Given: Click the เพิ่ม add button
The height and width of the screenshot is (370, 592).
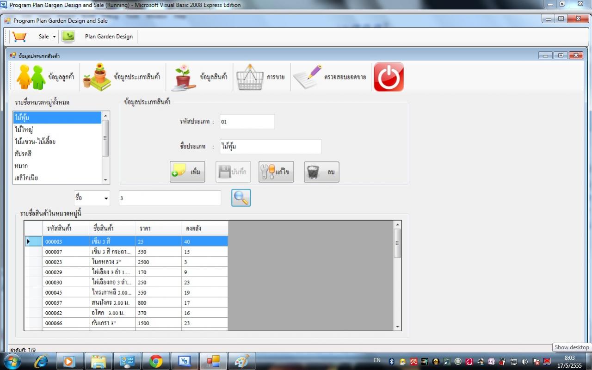Looking at the screenshot, I should [x=187, y=172].
